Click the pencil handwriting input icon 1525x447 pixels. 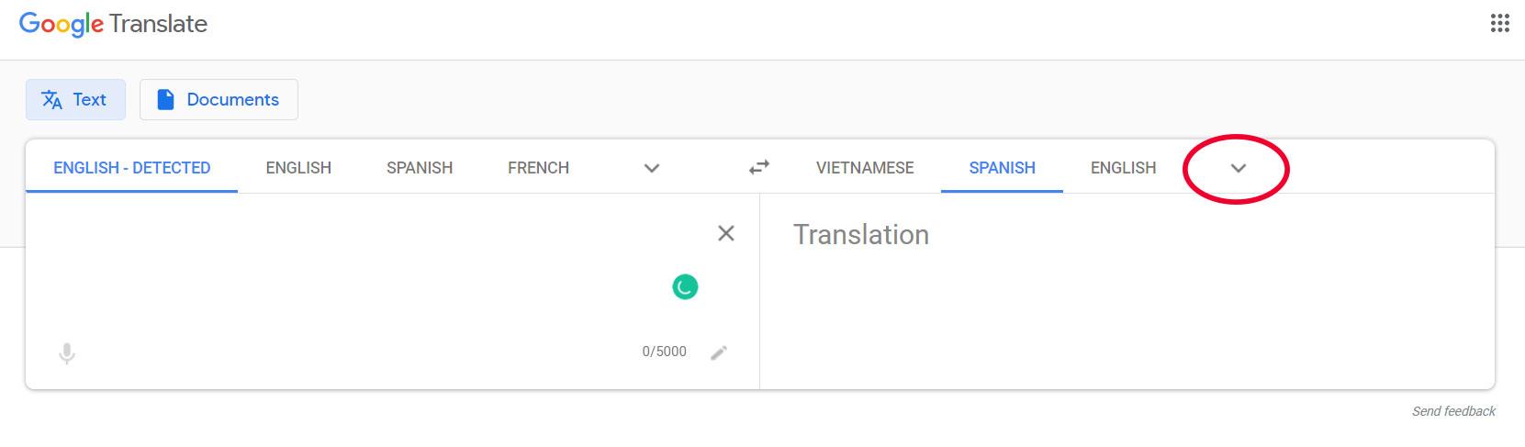point(719,352)
